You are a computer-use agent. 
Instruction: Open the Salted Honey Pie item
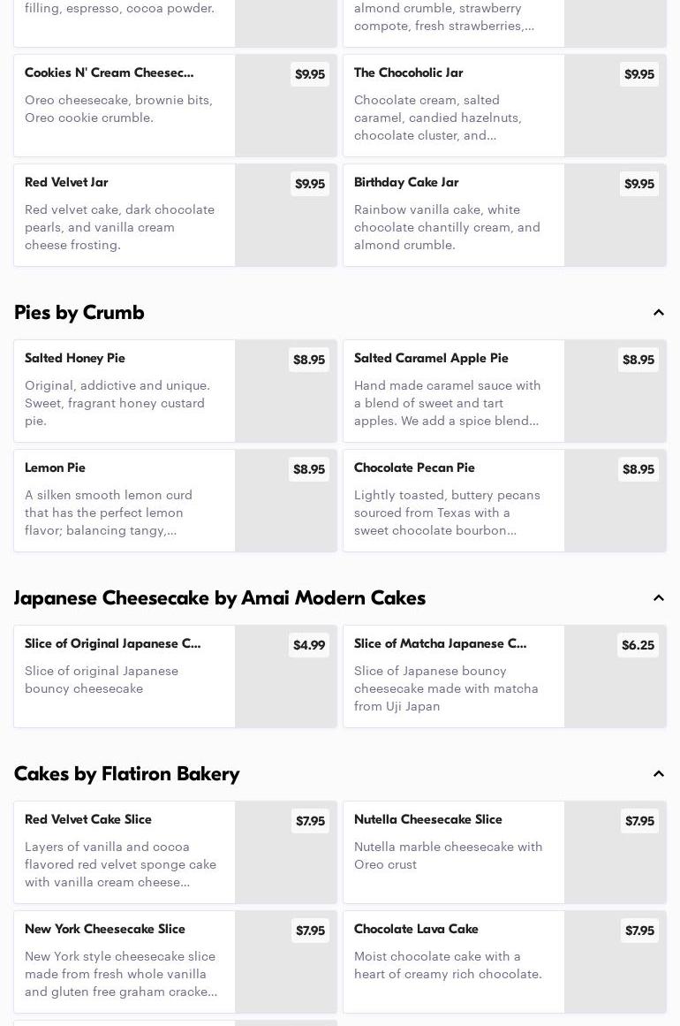tap(124, 391)
